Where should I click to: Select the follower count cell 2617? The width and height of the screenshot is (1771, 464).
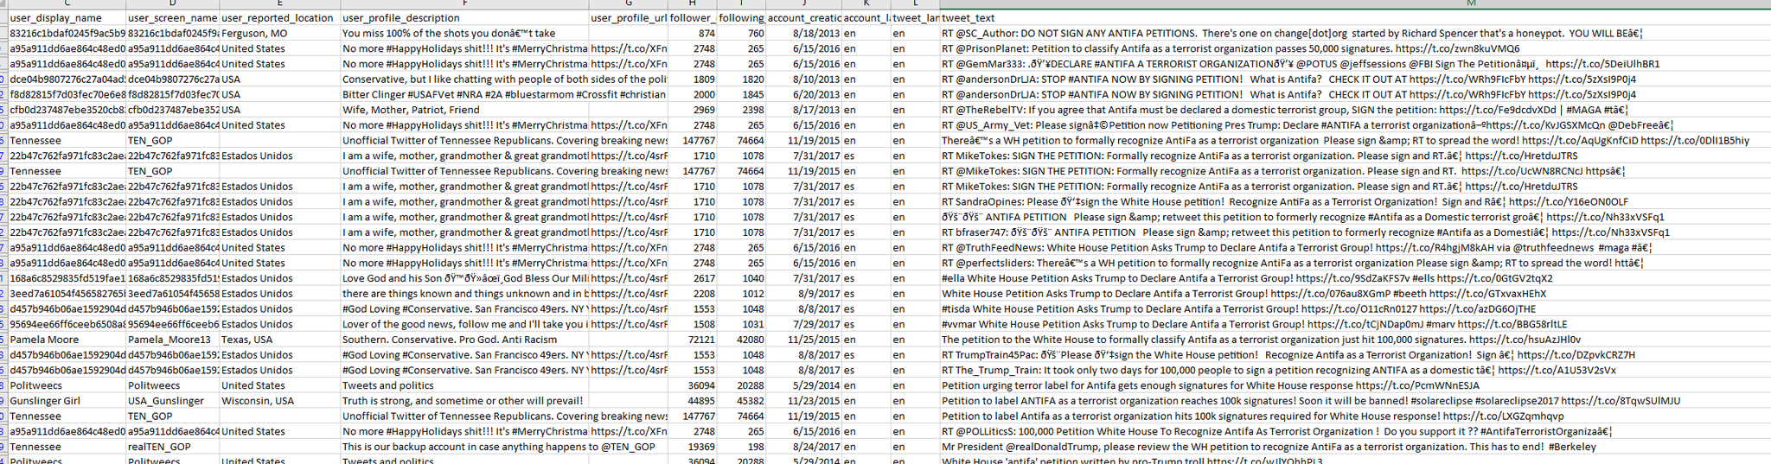coord(693,278)
